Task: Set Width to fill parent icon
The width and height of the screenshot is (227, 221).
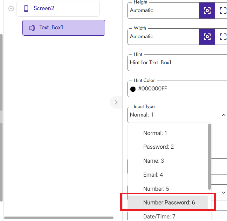Action: (223, 37)
